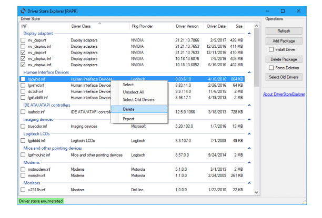Viewport: 322px width, 218px height.
Task: Sort by the Driver Version column header
Action: 189,26
